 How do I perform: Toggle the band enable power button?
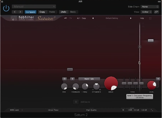[x=64, y=79]
